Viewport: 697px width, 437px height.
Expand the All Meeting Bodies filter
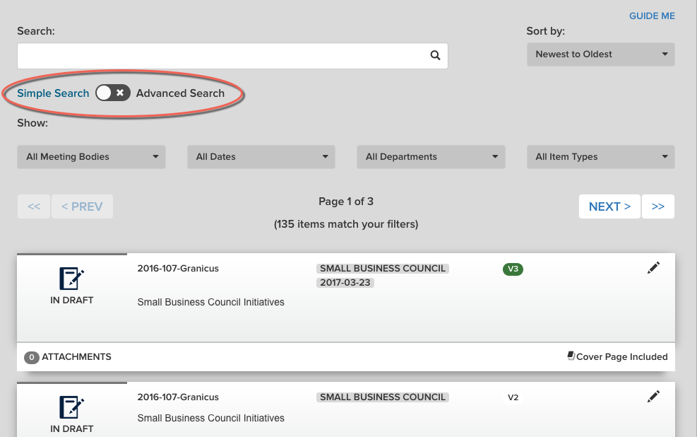(x=91, y=157)
